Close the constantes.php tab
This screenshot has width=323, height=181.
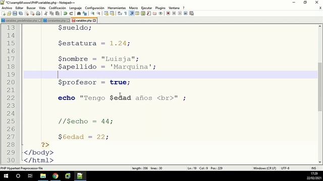click(68, 21)
